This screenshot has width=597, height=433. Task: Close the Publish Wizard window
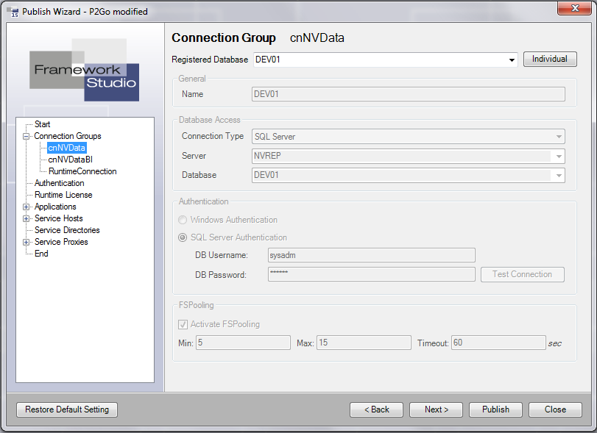pos(575,8)
